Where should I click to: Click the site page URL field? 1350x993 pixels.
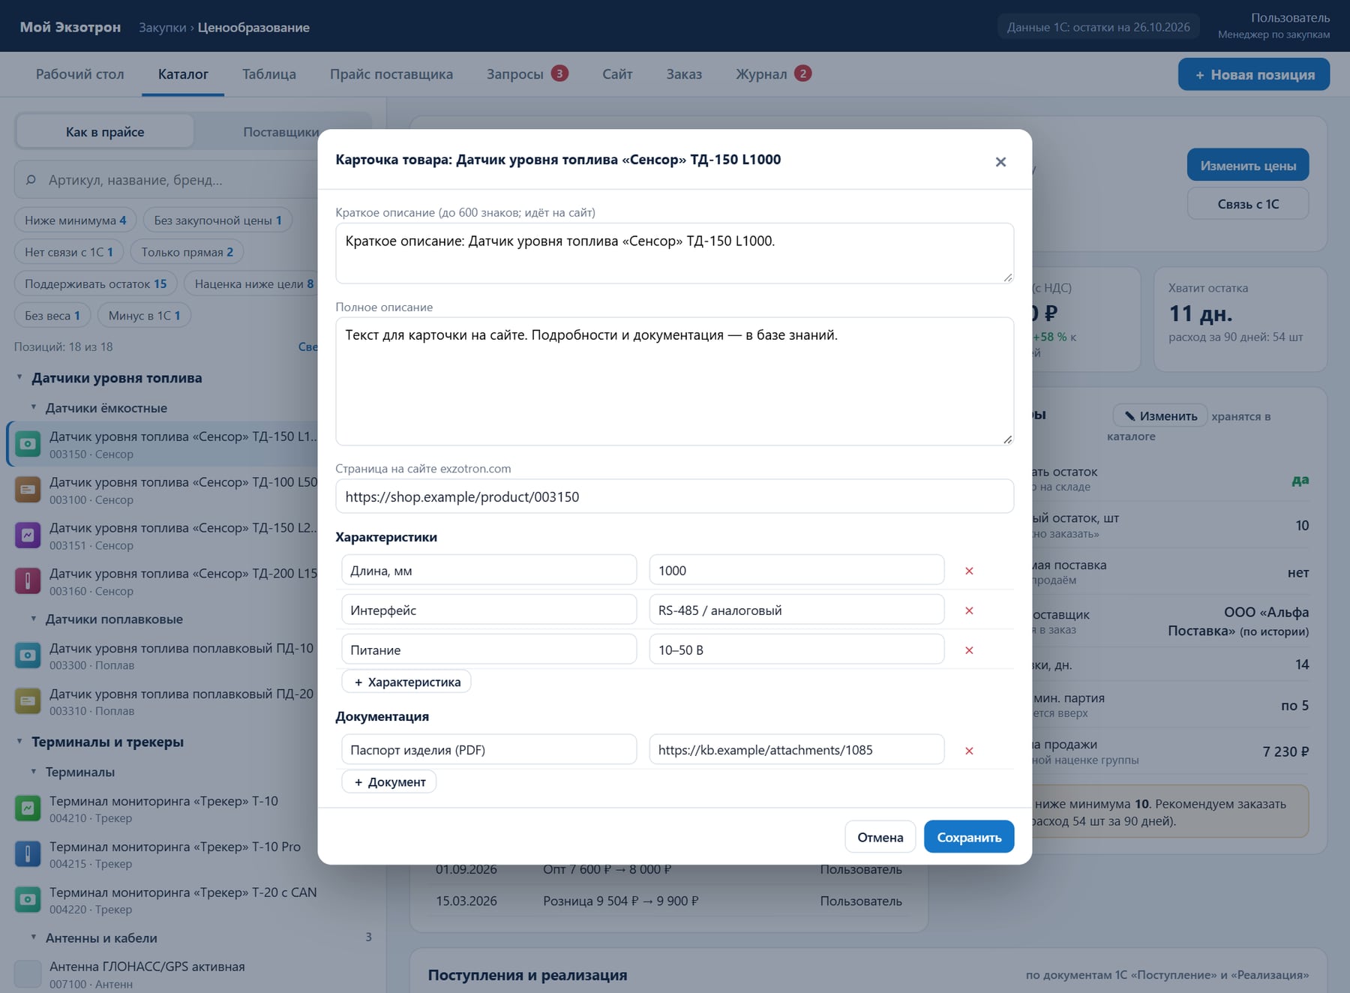pyautogui.click(x=674, y=496)
